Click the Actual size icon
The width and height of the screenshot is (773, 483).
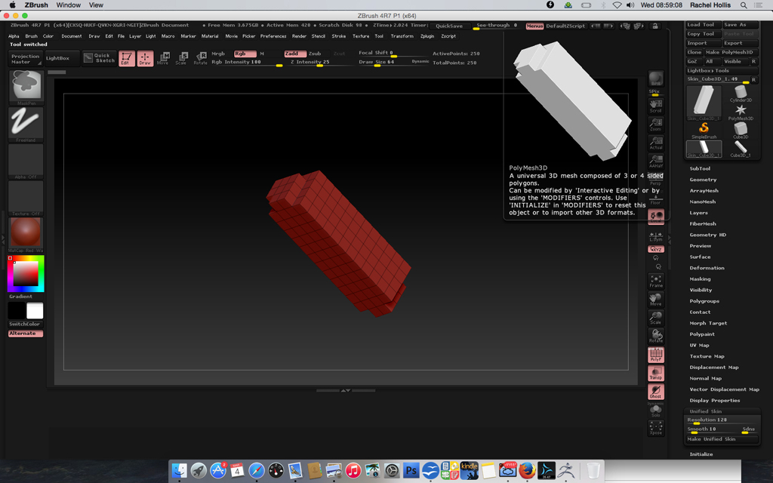(656, 143)
